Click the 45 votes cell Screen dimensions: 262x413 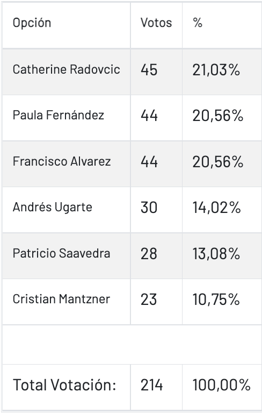(x=149, y=70)
